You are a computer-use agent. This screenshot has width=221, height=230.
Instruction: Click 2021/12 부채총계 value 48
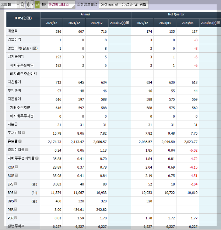pyautogui.click(x=82, y=91)
